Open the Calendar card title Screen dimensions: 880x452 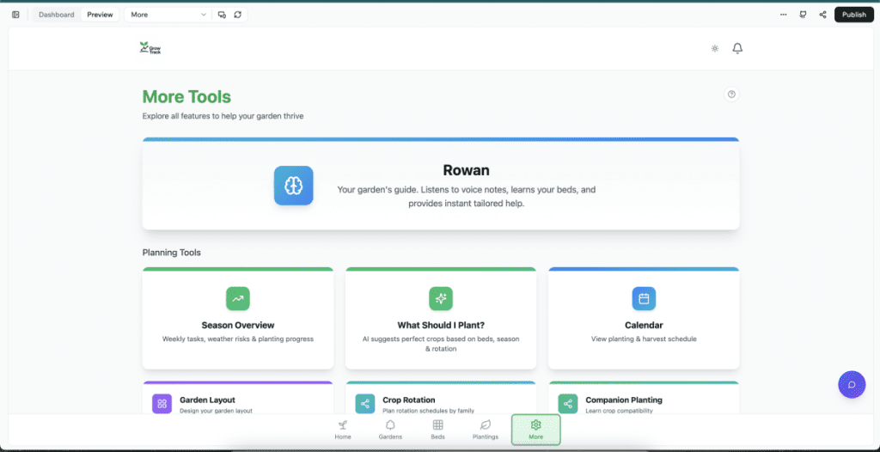point(644,325)
